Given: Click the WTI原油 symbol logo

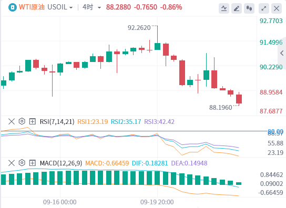Looking at the screenshot, I should pos(13,7).
